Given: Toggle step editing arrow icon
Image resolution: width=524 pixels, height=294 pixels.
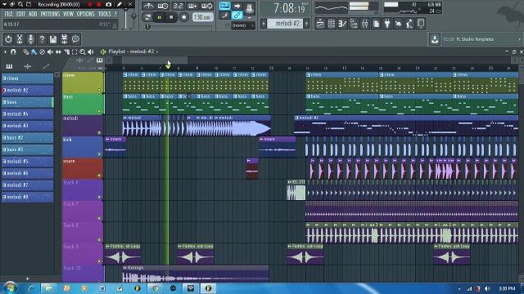Looking at the screenshot, I should 237,6.
